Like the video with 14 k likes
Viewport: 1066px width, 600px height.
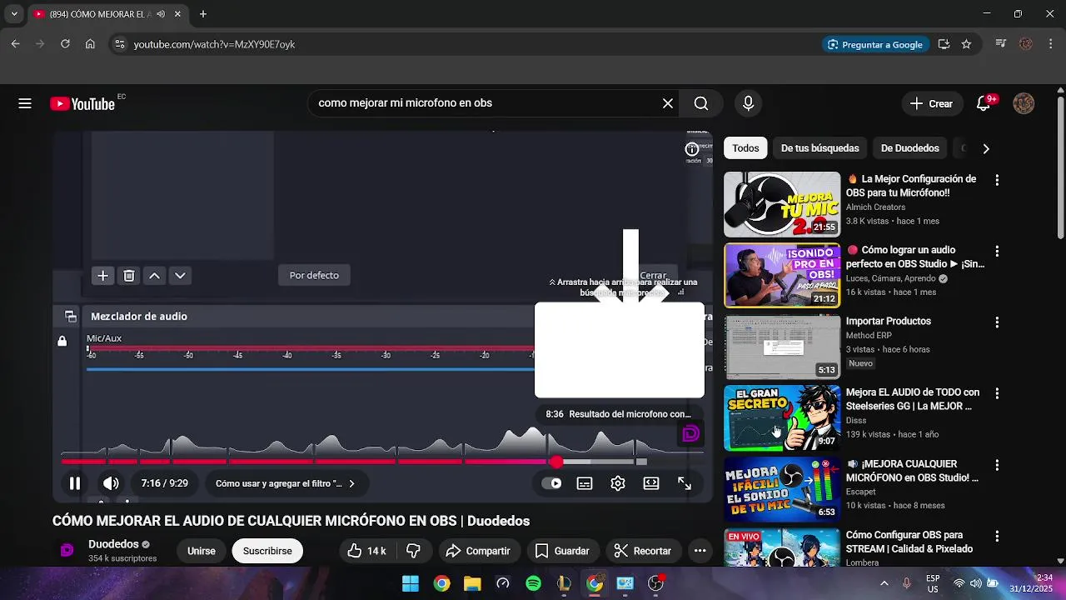point(367,551)
